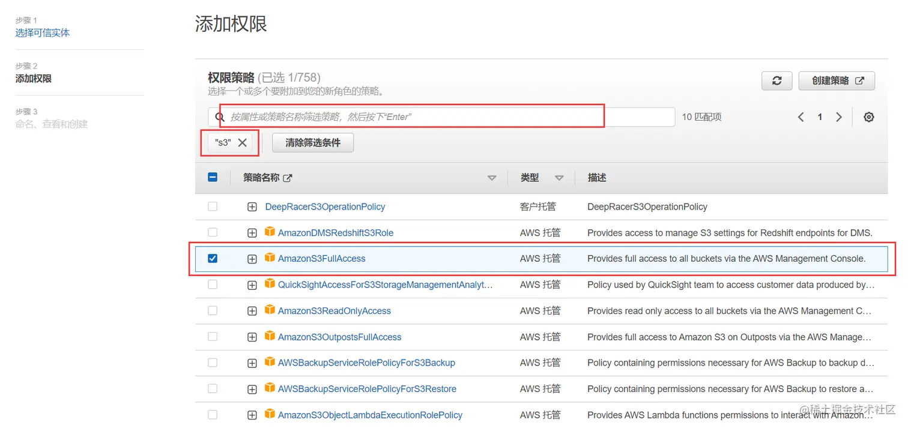
Task: Check the AmazonS3ReadOnlyAccess checkbox
Action: 213,311
